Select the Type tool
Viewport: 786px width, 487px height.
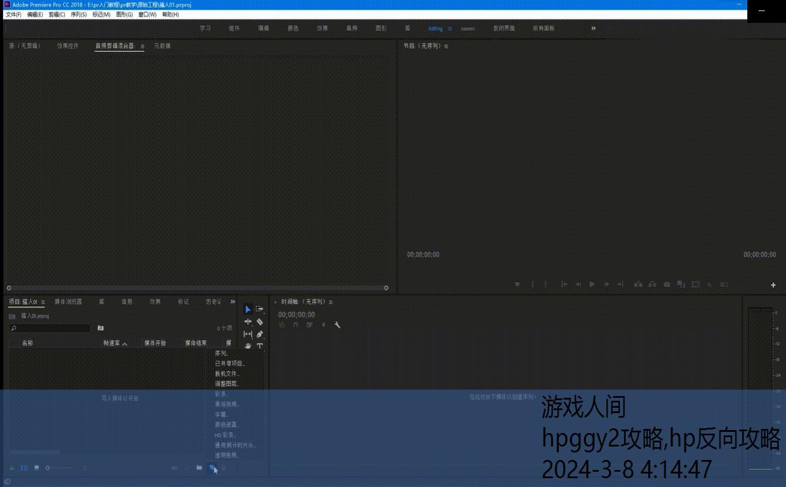pos(259,346)
